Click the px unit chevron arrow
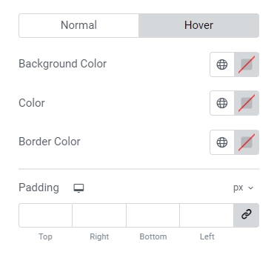The height and width of the screenshot is (275, 274). click(x=250, y=188)
